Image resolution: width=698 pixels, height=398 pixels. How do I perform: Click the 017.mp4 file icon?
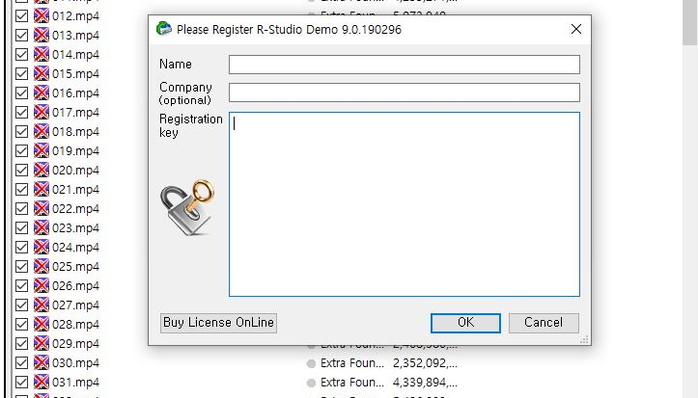click(42, 113)
